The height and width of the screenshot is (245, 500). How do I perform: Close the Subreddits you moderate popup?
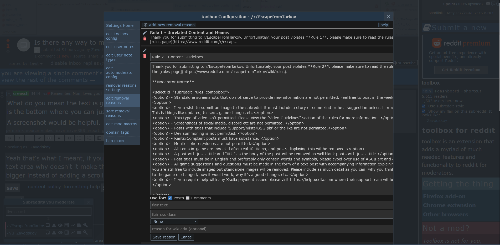pyautogui.click(x=89, y=202)
